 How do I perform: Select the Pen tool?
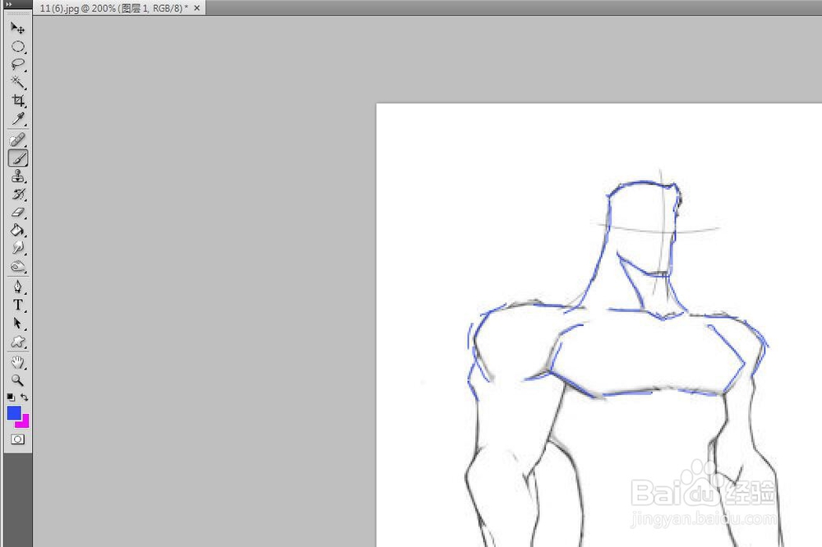click(18, 287)
